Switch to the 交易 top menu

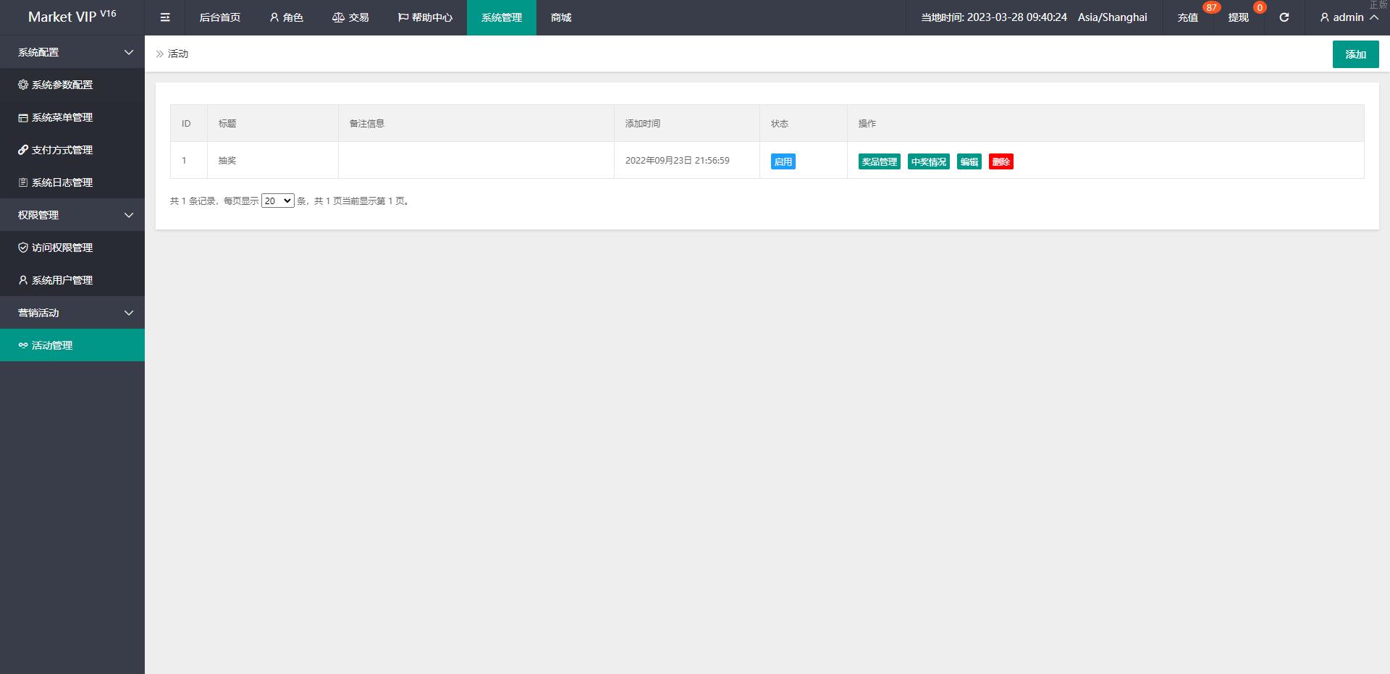click(x=350, y=17)
